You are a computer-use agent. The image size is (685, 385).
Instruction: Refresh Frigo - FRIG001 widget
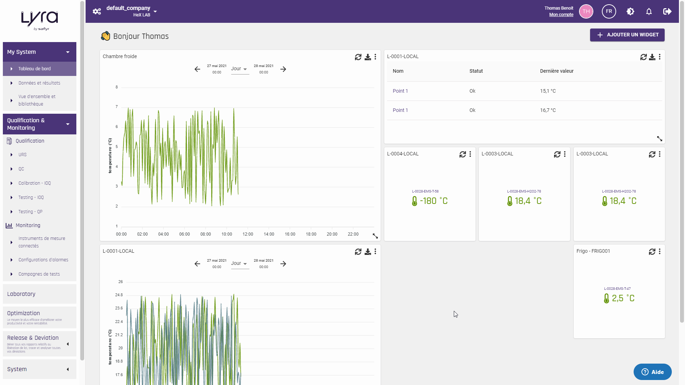click(652, 252)
